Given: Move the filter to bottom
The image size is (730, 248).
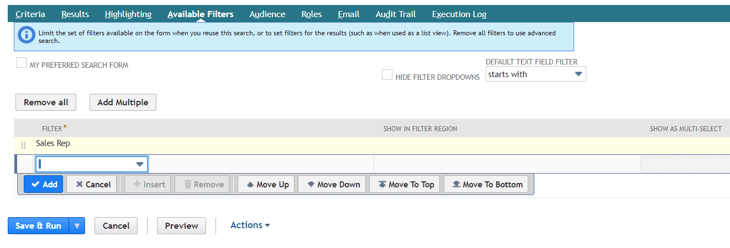Looking at the screenshot, I should point(486,185).
